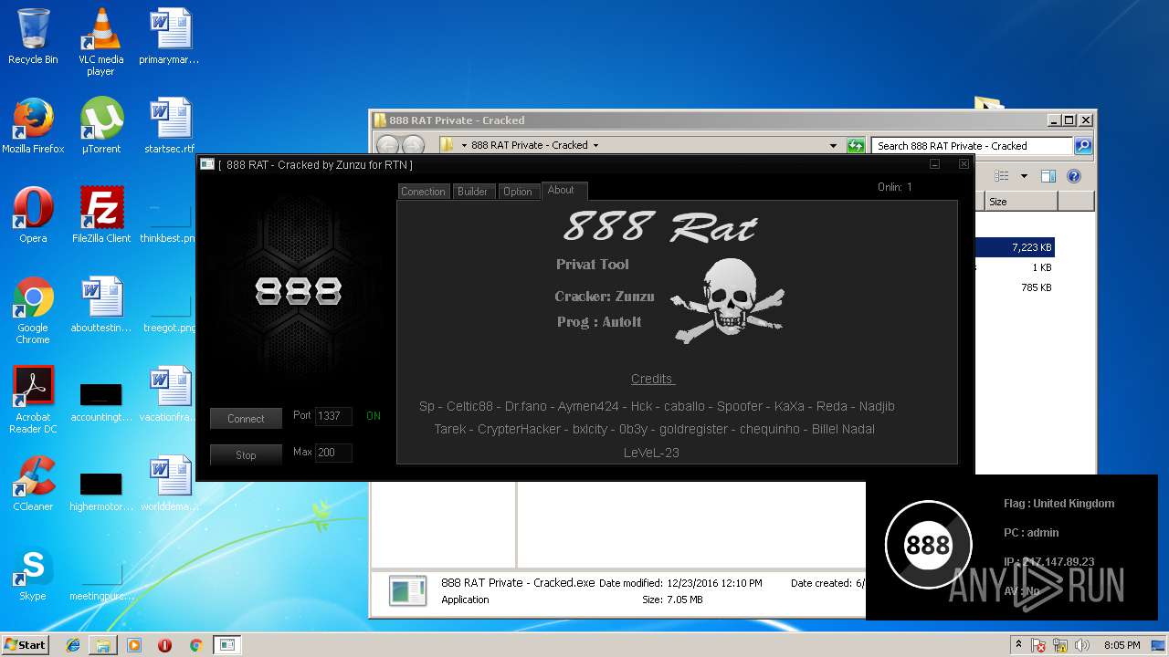Viewport: 1169px width, 657px height.
Task: Click the Chrome icon in the taskbar
Action: point(195,645)
